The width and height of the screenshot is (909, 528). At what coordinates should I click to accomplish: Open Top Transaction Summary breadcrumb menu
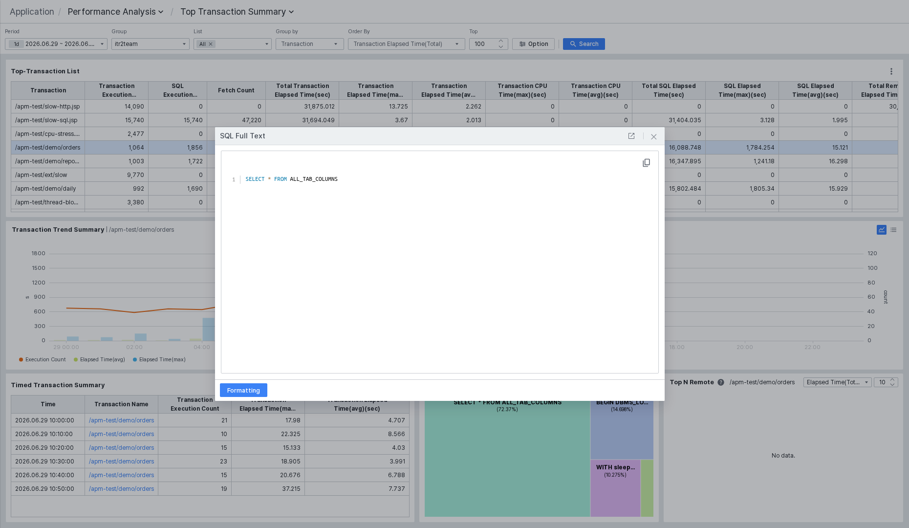tap(237, 12)
